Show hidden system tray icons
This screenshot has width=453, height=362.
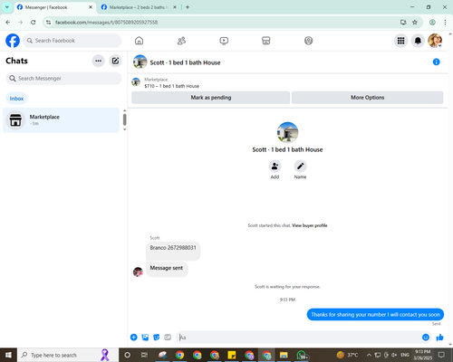369,355
